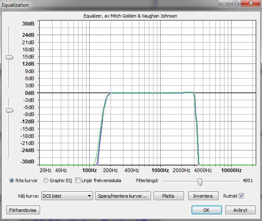Click the curve point at 200Hz 0dB
This screenshot has height=221, width=262.
coord(111,93)
